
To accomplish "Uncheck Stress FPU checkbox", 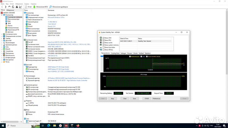I will tap(104, 40).
